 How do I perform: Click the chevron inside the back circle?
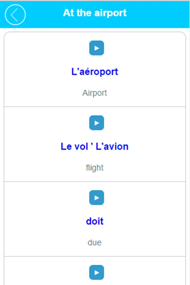14,15
